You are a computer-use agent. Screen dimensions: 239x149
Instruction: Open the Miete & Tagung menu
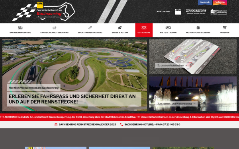168,33
